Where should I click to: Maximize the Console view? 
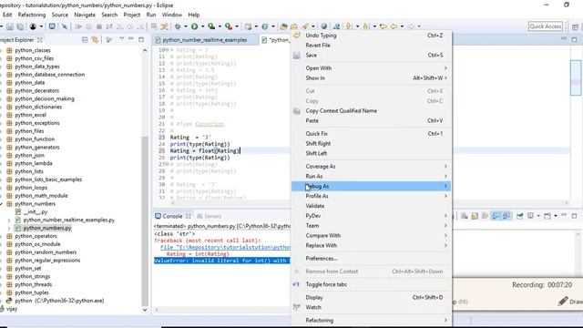(x=575, y=216)
